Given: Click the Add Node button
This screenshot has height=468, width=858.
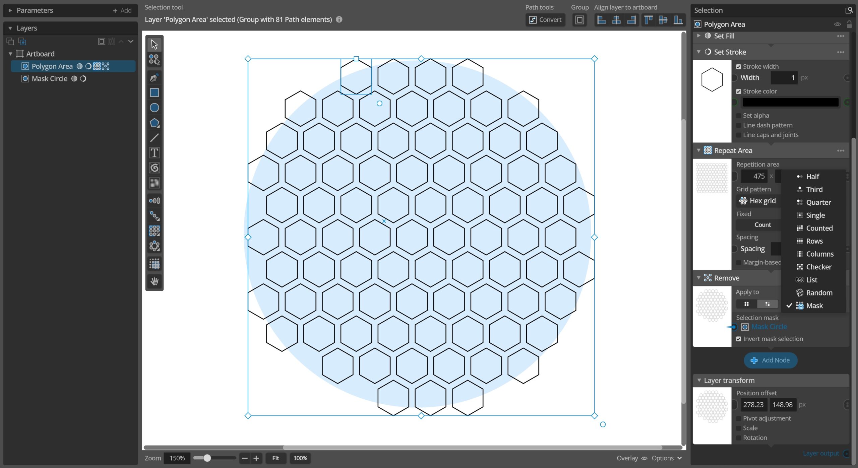Looking at the screenshot, I should click(770, 360).
